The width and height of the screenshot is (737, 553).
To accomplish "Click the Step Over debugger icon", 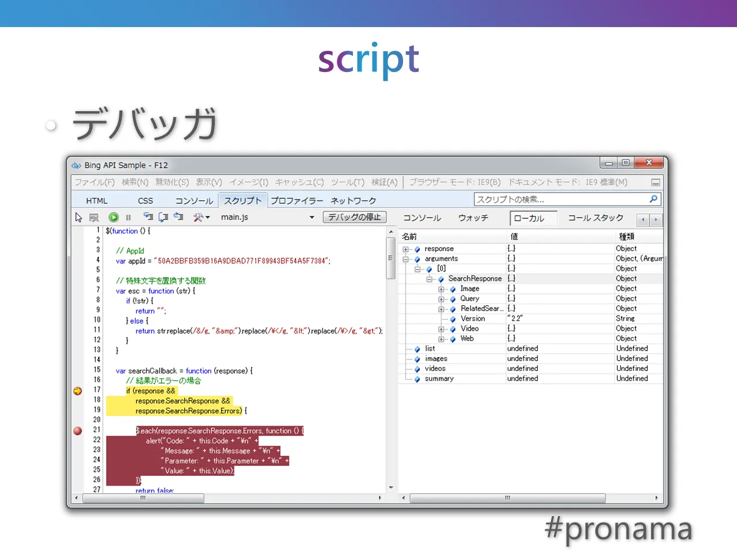I will (164, 217).
